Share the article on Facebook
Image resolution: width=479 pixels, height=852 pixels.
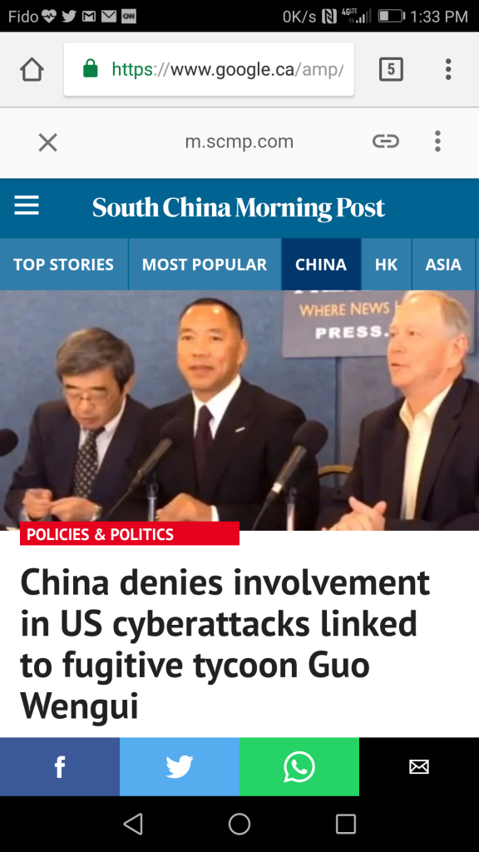(60, 766)
